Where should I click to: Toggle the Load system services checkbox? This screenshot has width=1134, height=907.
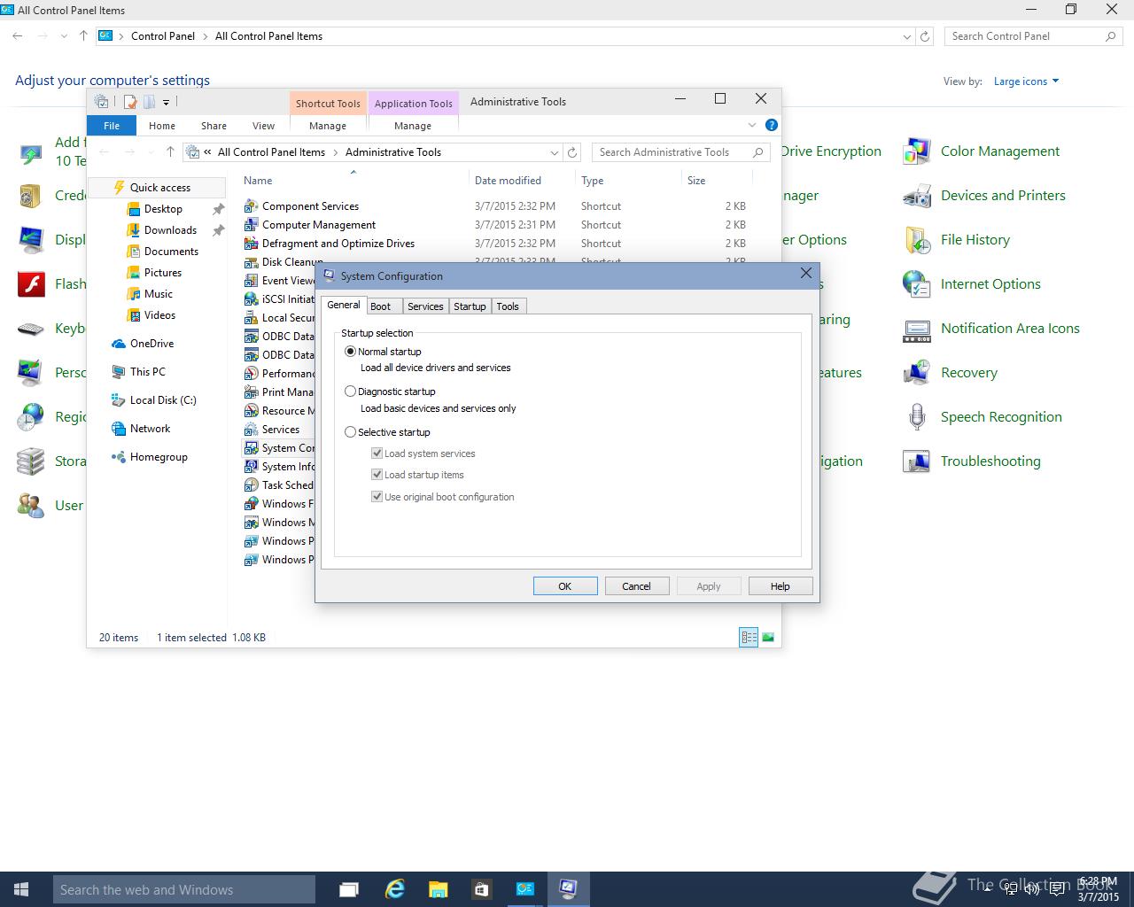(377, 453)
